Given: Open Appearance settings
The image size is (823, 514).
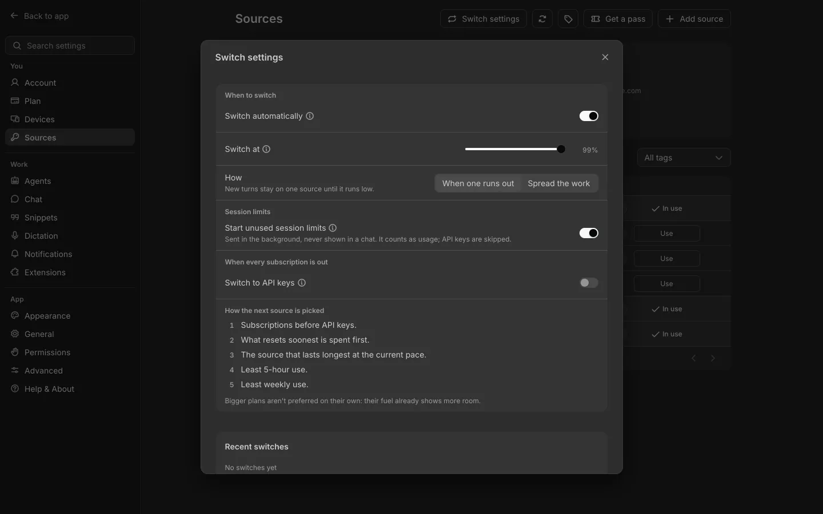Looking at the screenshot, I should click(70, 316).
